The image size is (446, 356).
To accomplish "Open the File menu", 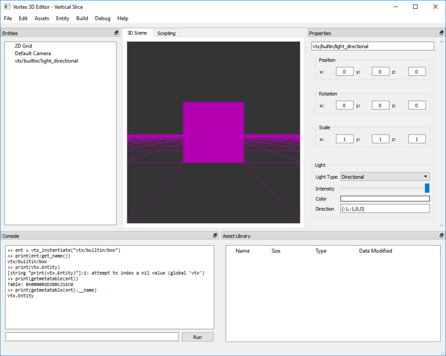I will pos(8,19).
